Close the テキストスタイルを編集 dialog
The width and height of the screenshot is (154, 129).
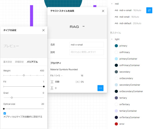pyautogui.click(x=103, y=11)
